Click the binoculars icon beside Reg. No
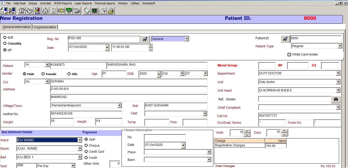This screenshot has width=348, height=168. click(145, 39)
